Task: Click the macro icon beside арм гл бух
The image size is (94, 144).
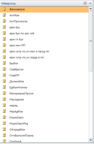Action: (4, 39)
